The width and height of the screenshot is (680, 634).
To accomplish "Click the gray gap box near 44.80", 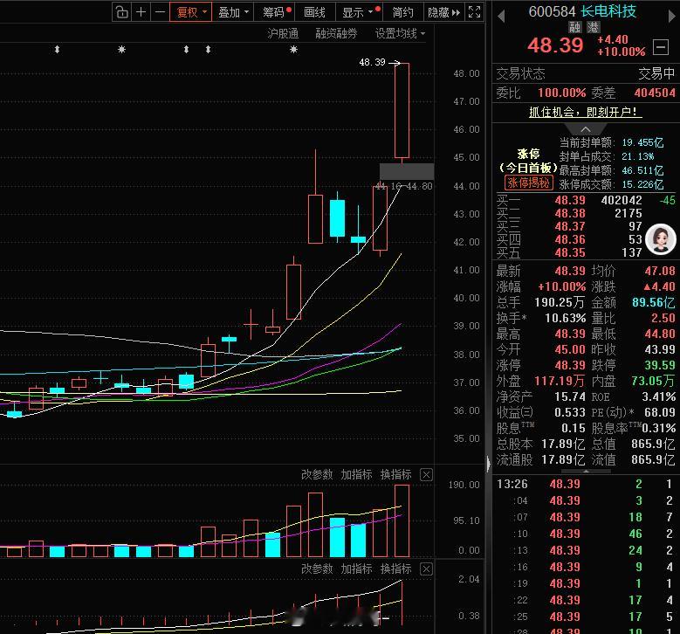I will (407, 171).
